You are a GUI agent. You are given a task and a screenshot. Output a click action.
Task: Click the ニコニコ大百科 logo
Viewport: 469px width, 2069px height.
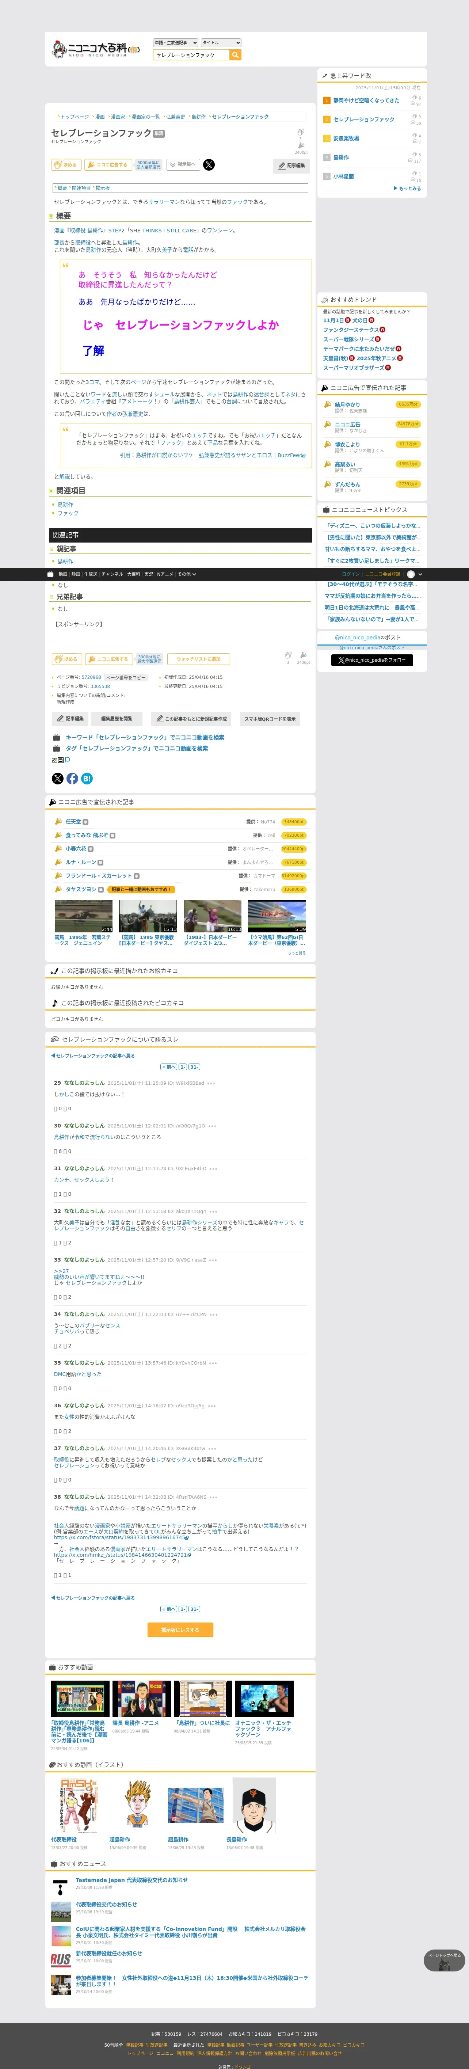pyautogui.click(x=96, y=50)
